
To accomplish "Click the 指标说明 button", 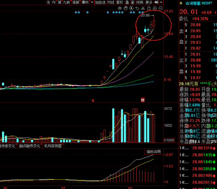I will coord(154,152).
